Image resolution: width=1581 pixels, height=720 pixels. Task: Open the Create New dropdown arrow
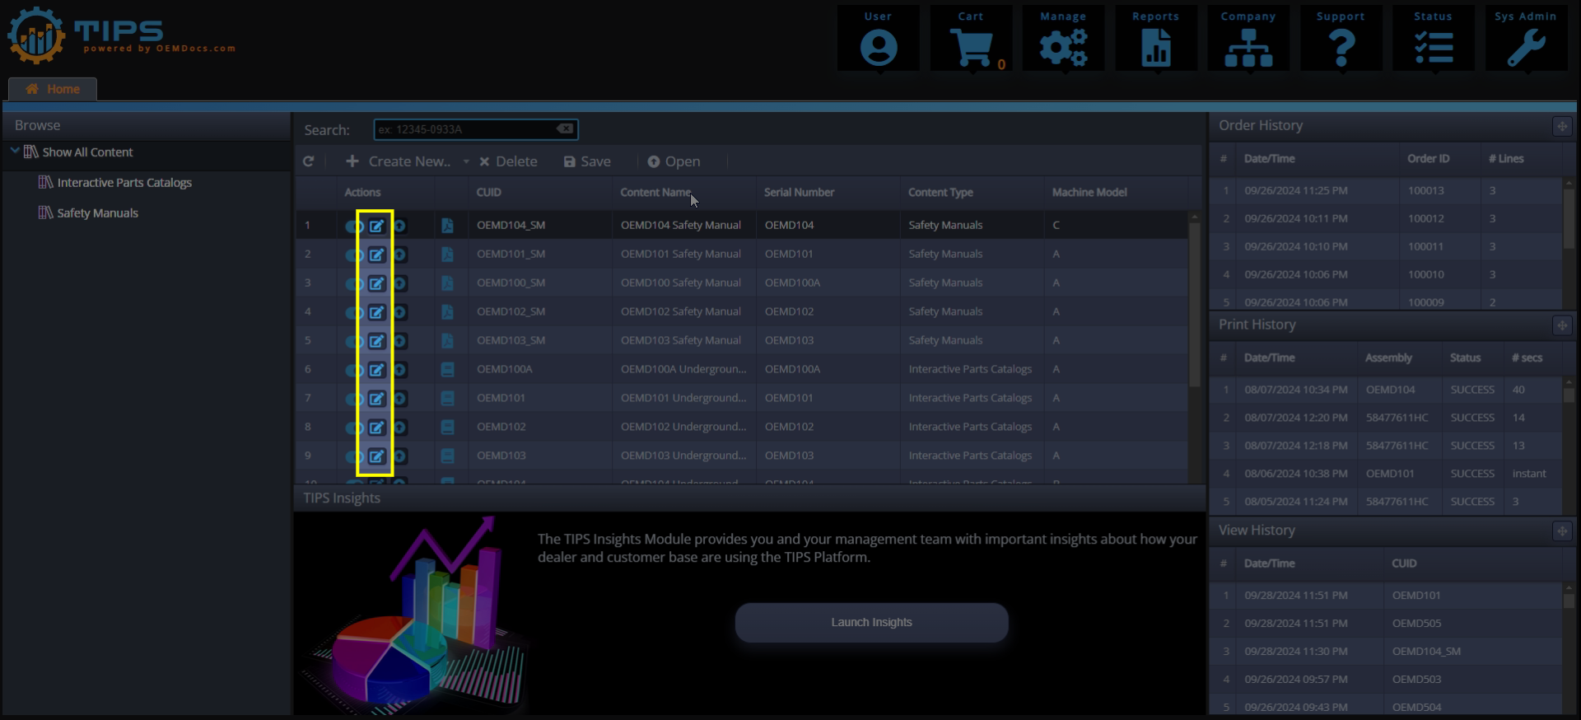pos(466,161)
